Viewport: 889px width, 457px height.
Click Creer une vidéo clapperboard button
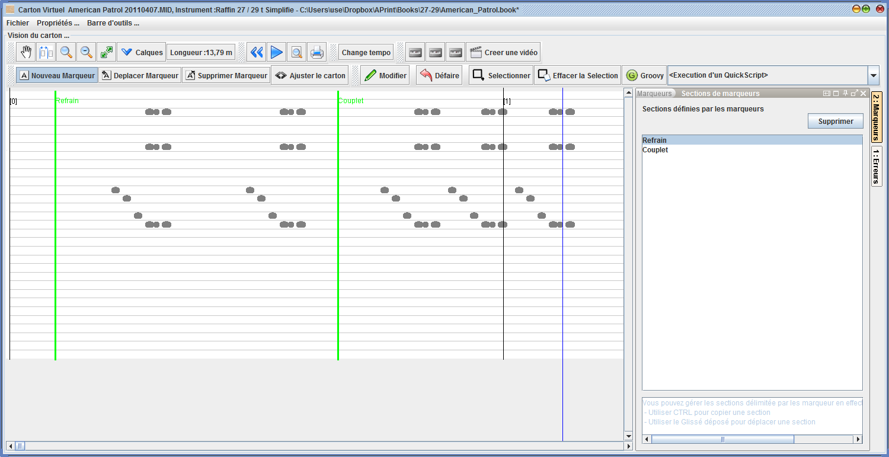point(503,52)
